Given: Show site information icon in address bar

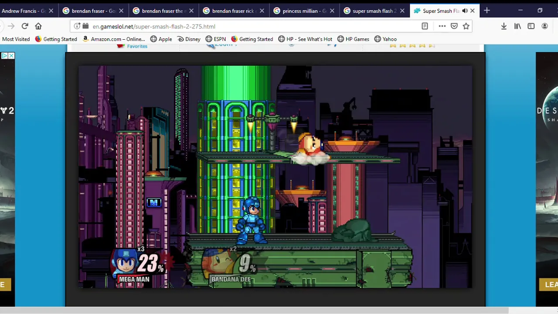Looking at the screenshot, I should (x=77, y=26).
